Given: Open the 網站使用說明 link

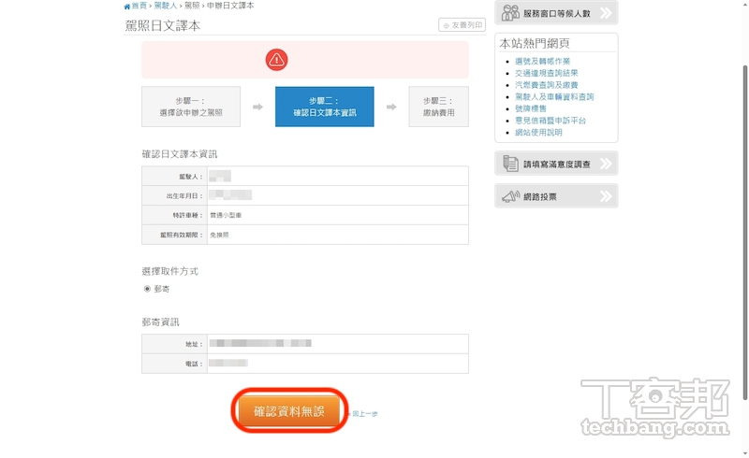Looking at the screenshot, I should point(538,133).
